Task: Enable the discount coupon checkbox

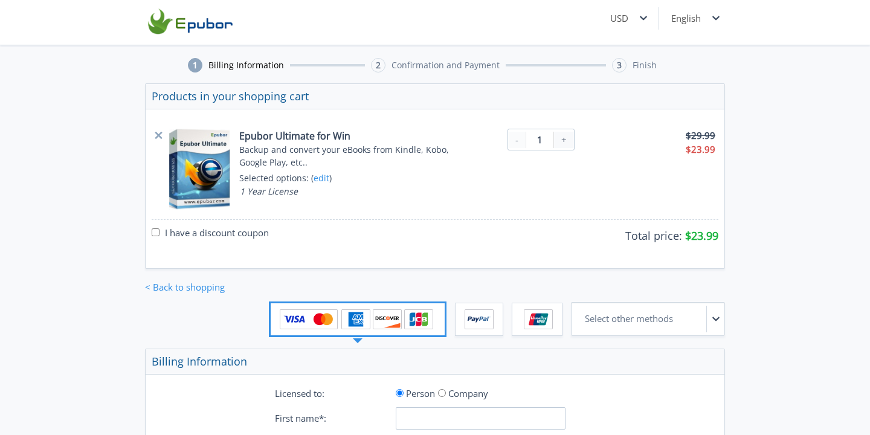Action: [155, 232]
